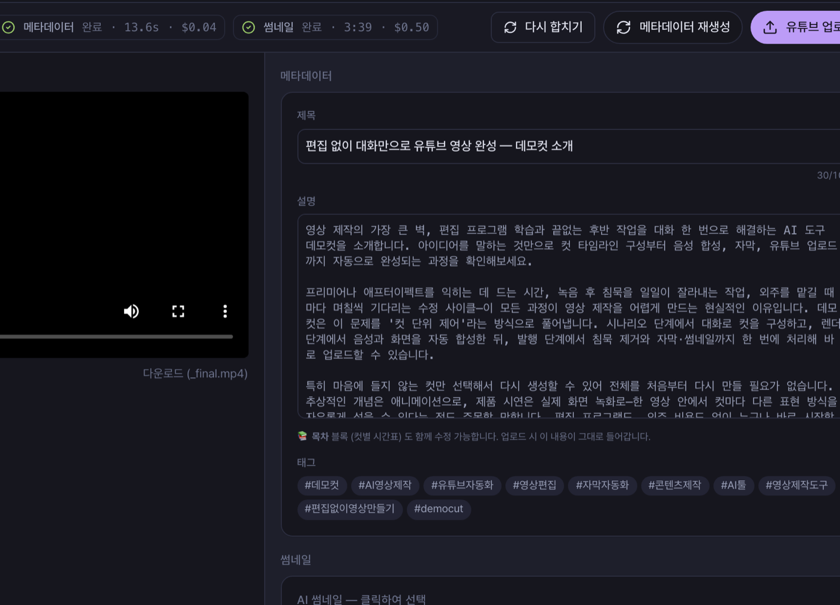Click the 썸네일 section heading

[296, 560]
